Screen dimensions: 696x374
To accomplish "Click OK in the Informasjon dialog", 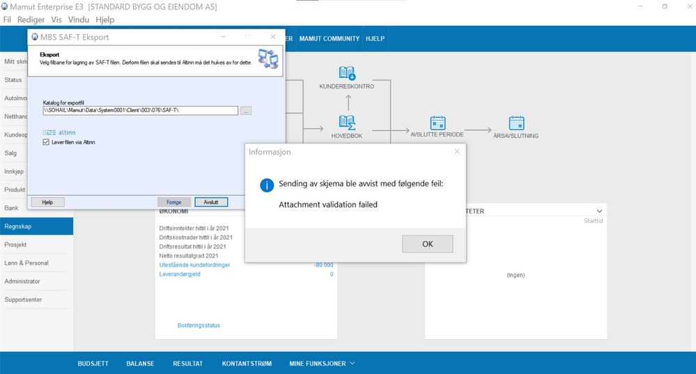I will (x=428, y=244).
